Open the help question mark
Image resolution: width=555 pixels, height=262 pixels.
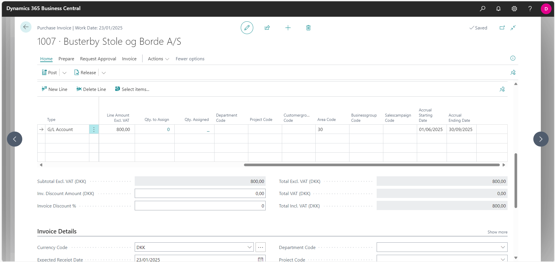click(530, 9)
